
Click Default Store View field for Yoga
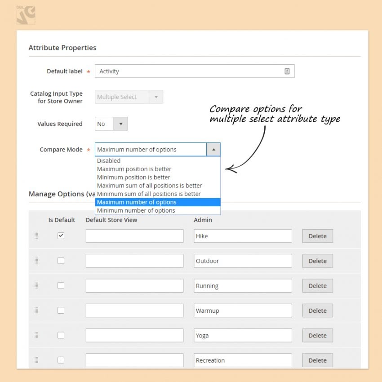click(x=134, y=335)
